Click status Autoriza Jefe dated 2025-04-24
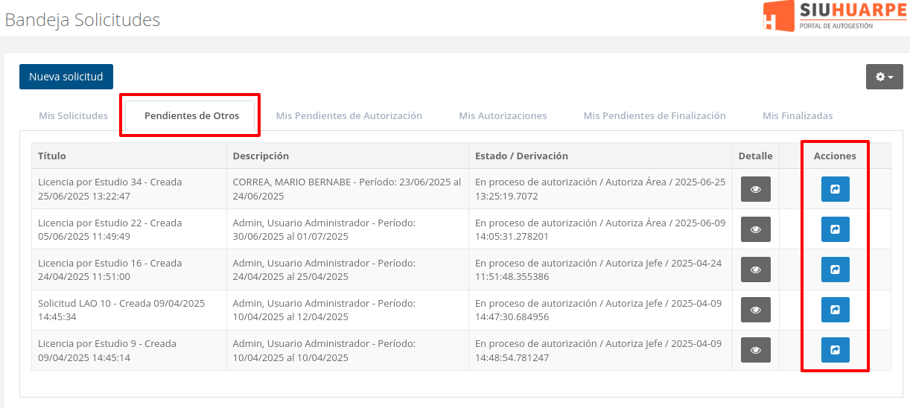The width and height of the screenshot is (910, 408). [601, 270]
